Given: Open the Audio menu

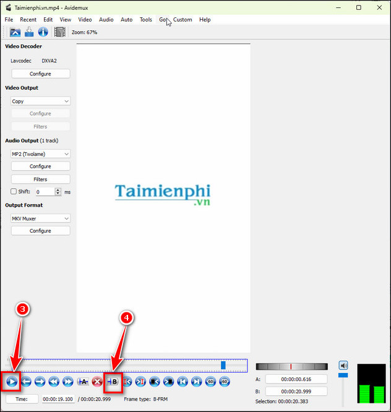Looking at the screenshot, I should [x=106, y=19].
